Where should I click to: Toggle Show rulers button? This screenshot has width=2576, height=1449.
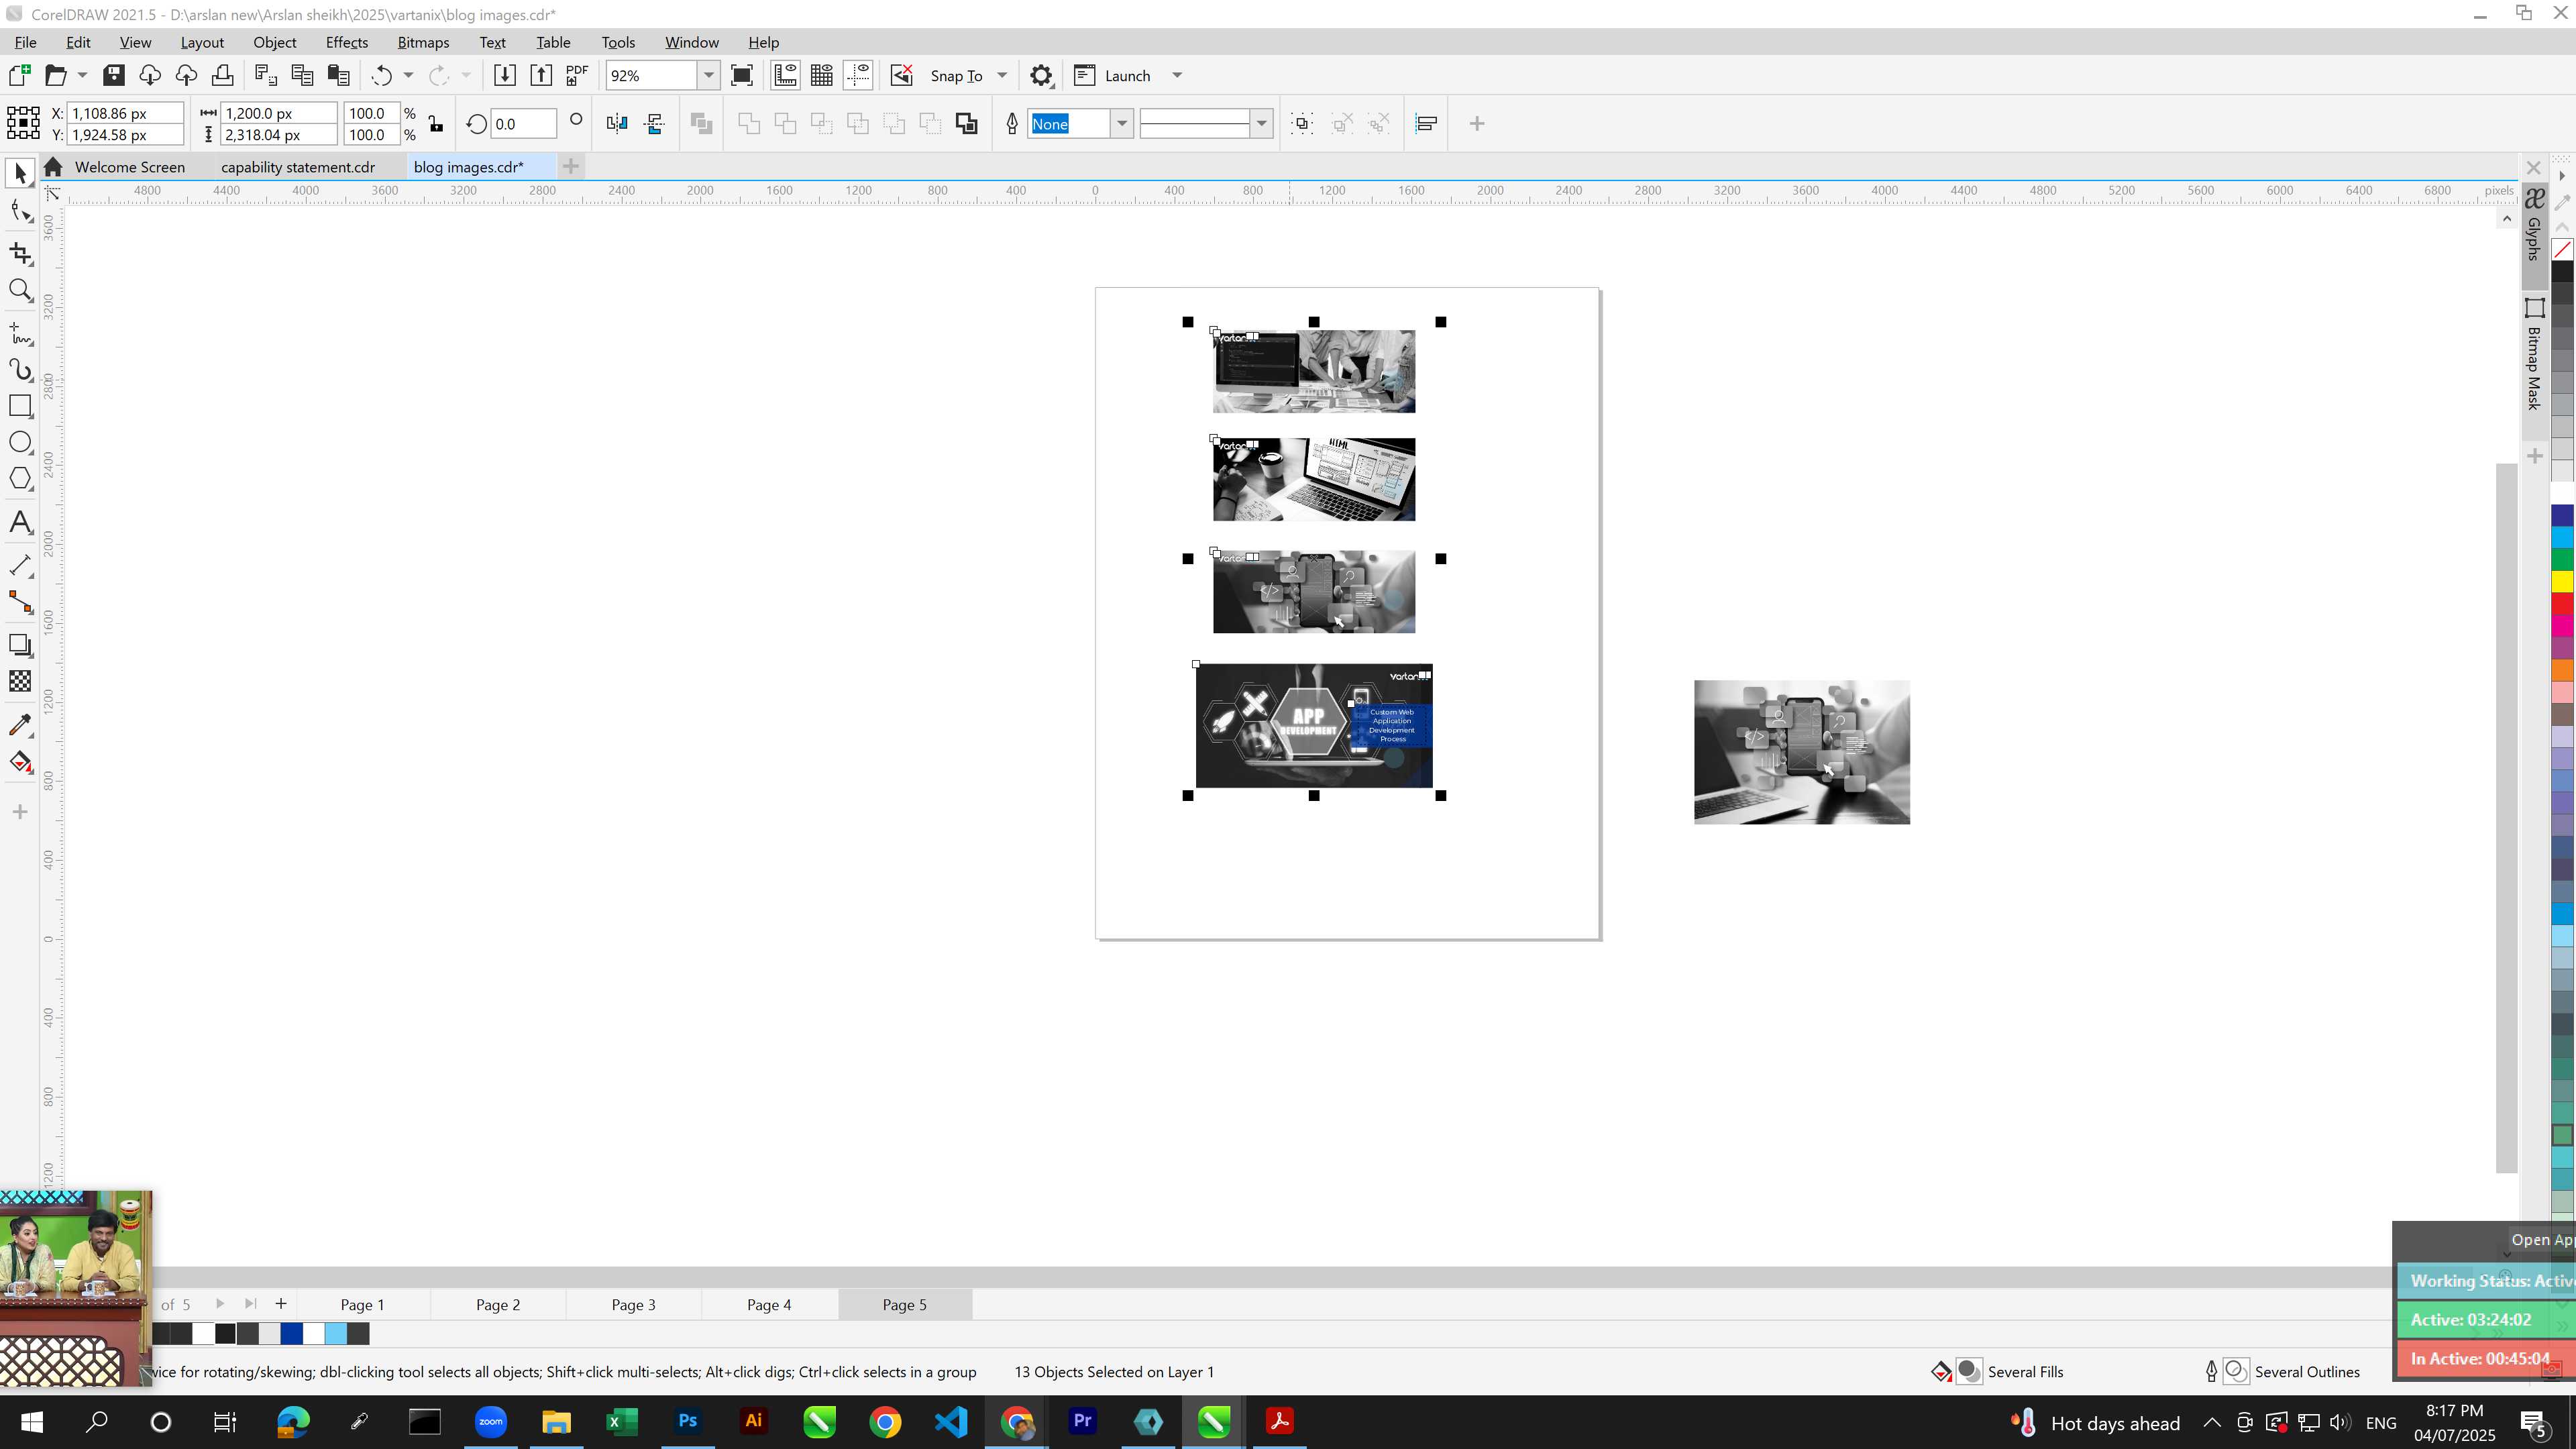(785, 76)
